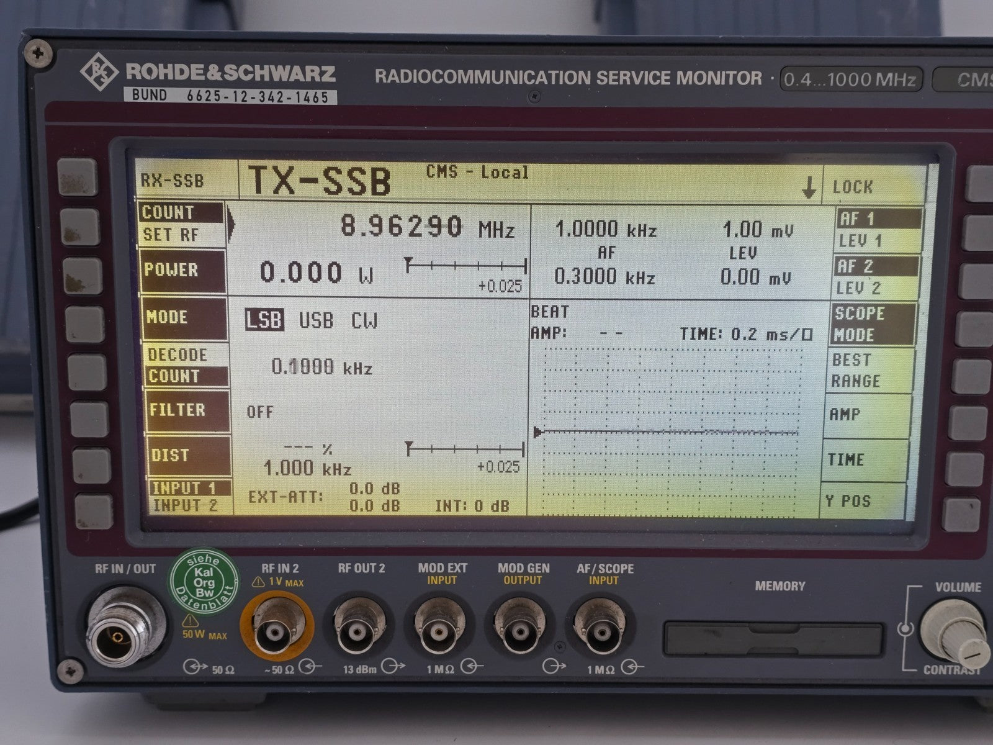
Task: Select the DECODE / COUNT softkey label
Action: coord(186,366)
